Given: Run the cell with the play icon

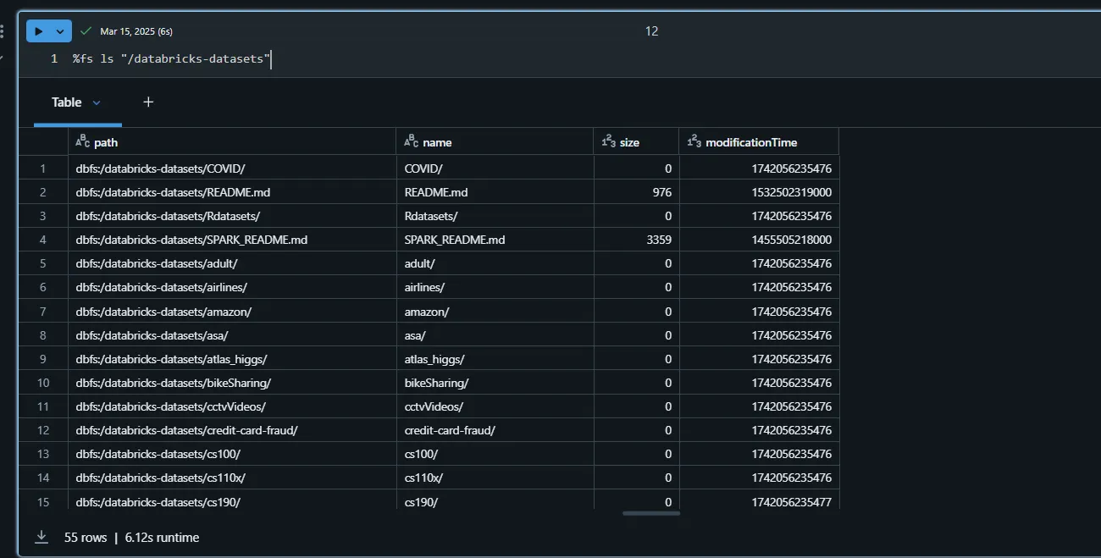Looking at the screenshot, I should point(38,30).
